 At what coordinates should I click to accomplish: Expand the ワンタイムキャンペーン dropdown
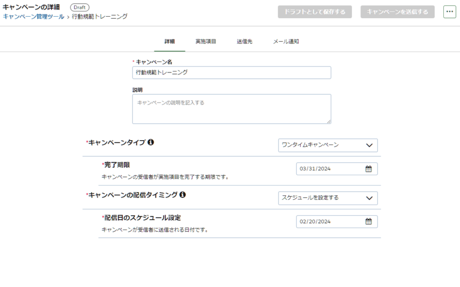[327, 145]
